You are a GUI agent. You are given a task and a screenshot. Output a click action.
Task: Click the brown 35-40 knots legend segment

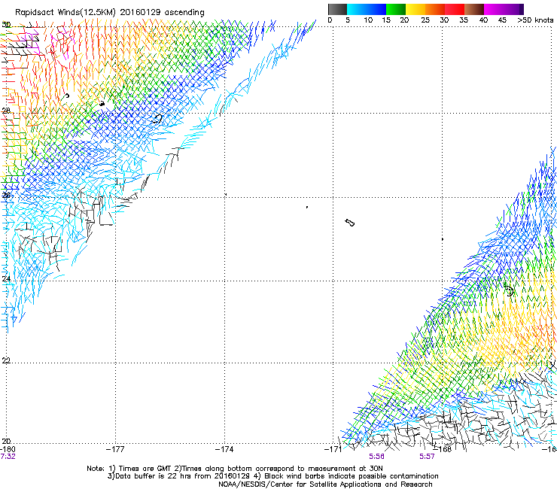tap(474, 9)
